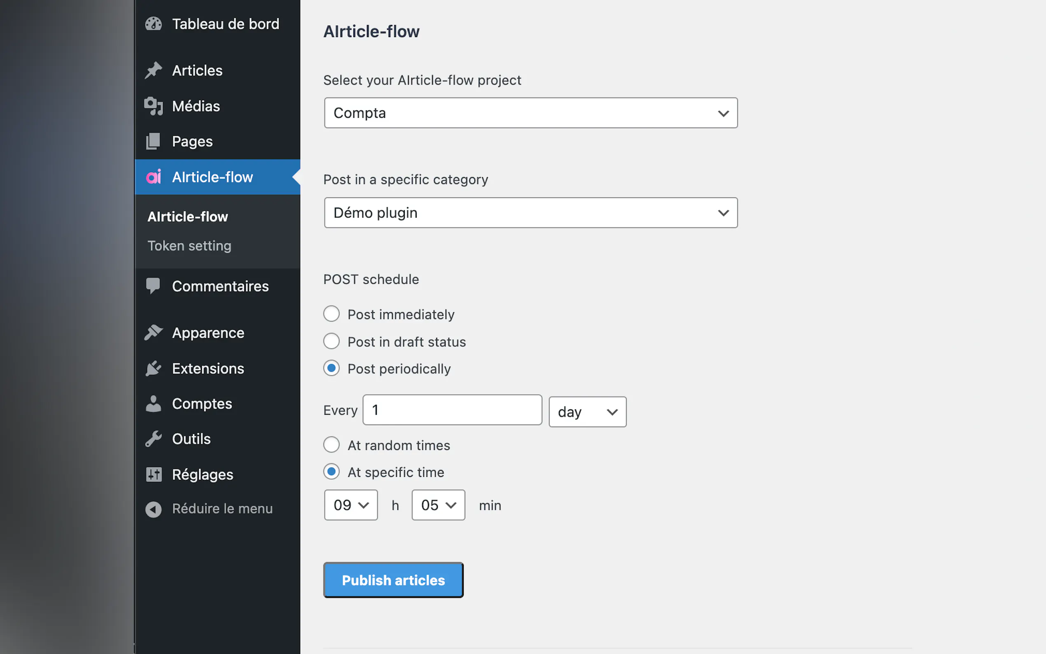Open the Token setting submenu item

(x=189, y=245)
